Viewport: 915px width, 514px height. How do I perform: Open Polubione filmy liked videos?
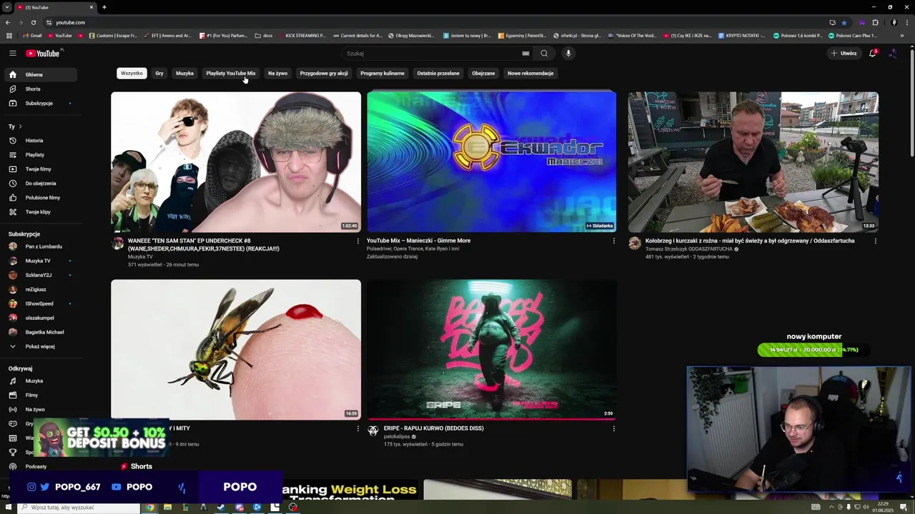[x=40, y=198]
